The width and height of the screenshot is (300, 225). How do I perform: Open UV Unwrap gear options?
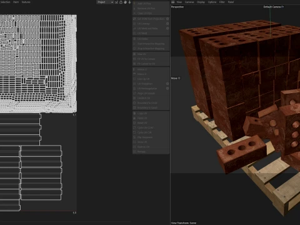(167, 24)
